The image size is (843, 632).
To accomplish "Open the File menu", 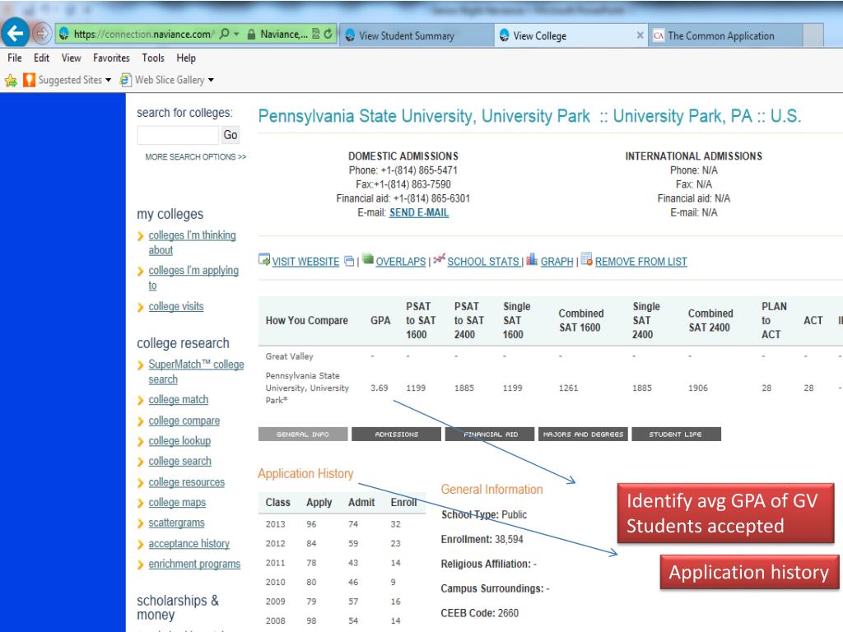I will (x=15, y=58).
